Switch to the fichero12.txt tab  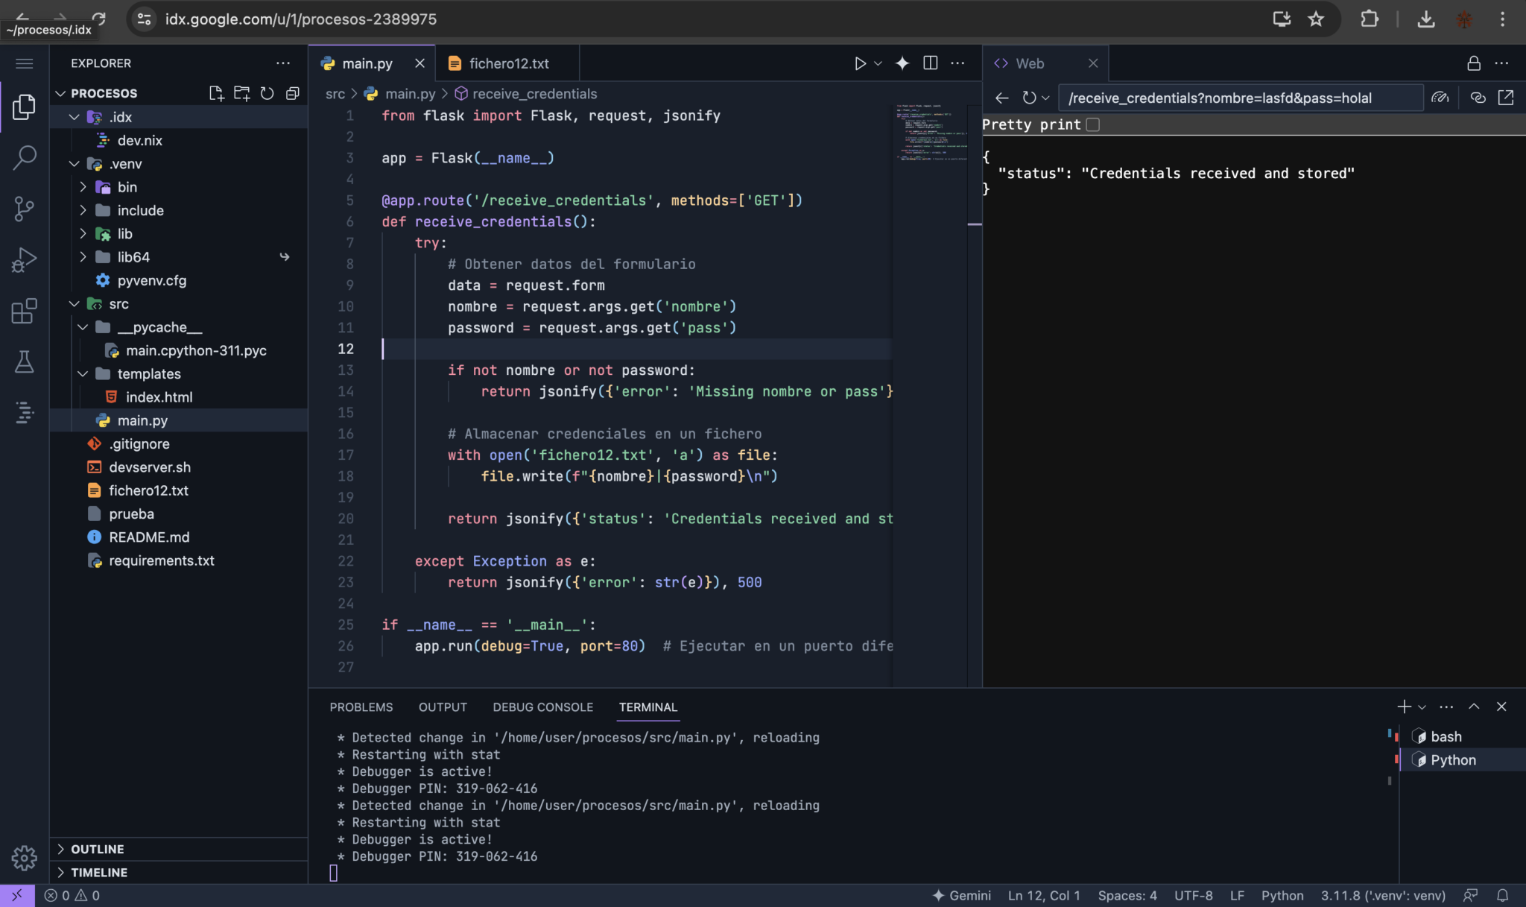pyautogui.click(x=507, y=63)
